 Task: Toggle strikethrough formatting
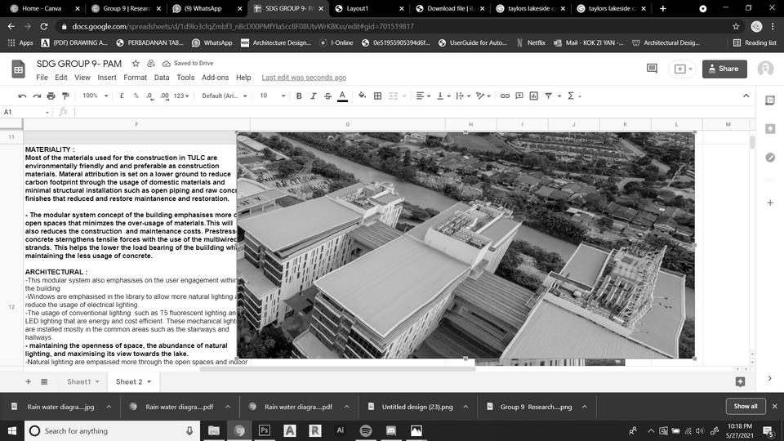(328, 96)
